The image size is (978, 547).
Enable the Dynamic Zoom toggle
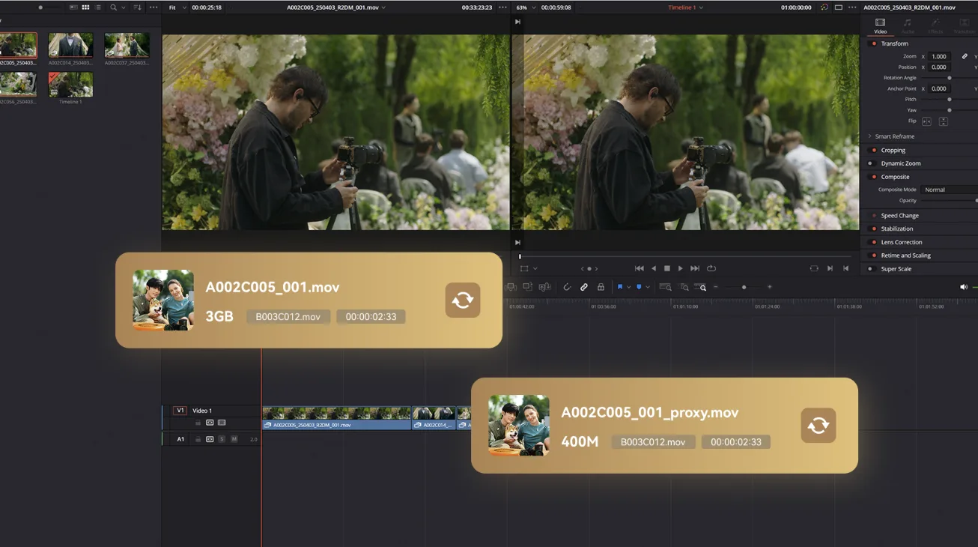point(872,163)
